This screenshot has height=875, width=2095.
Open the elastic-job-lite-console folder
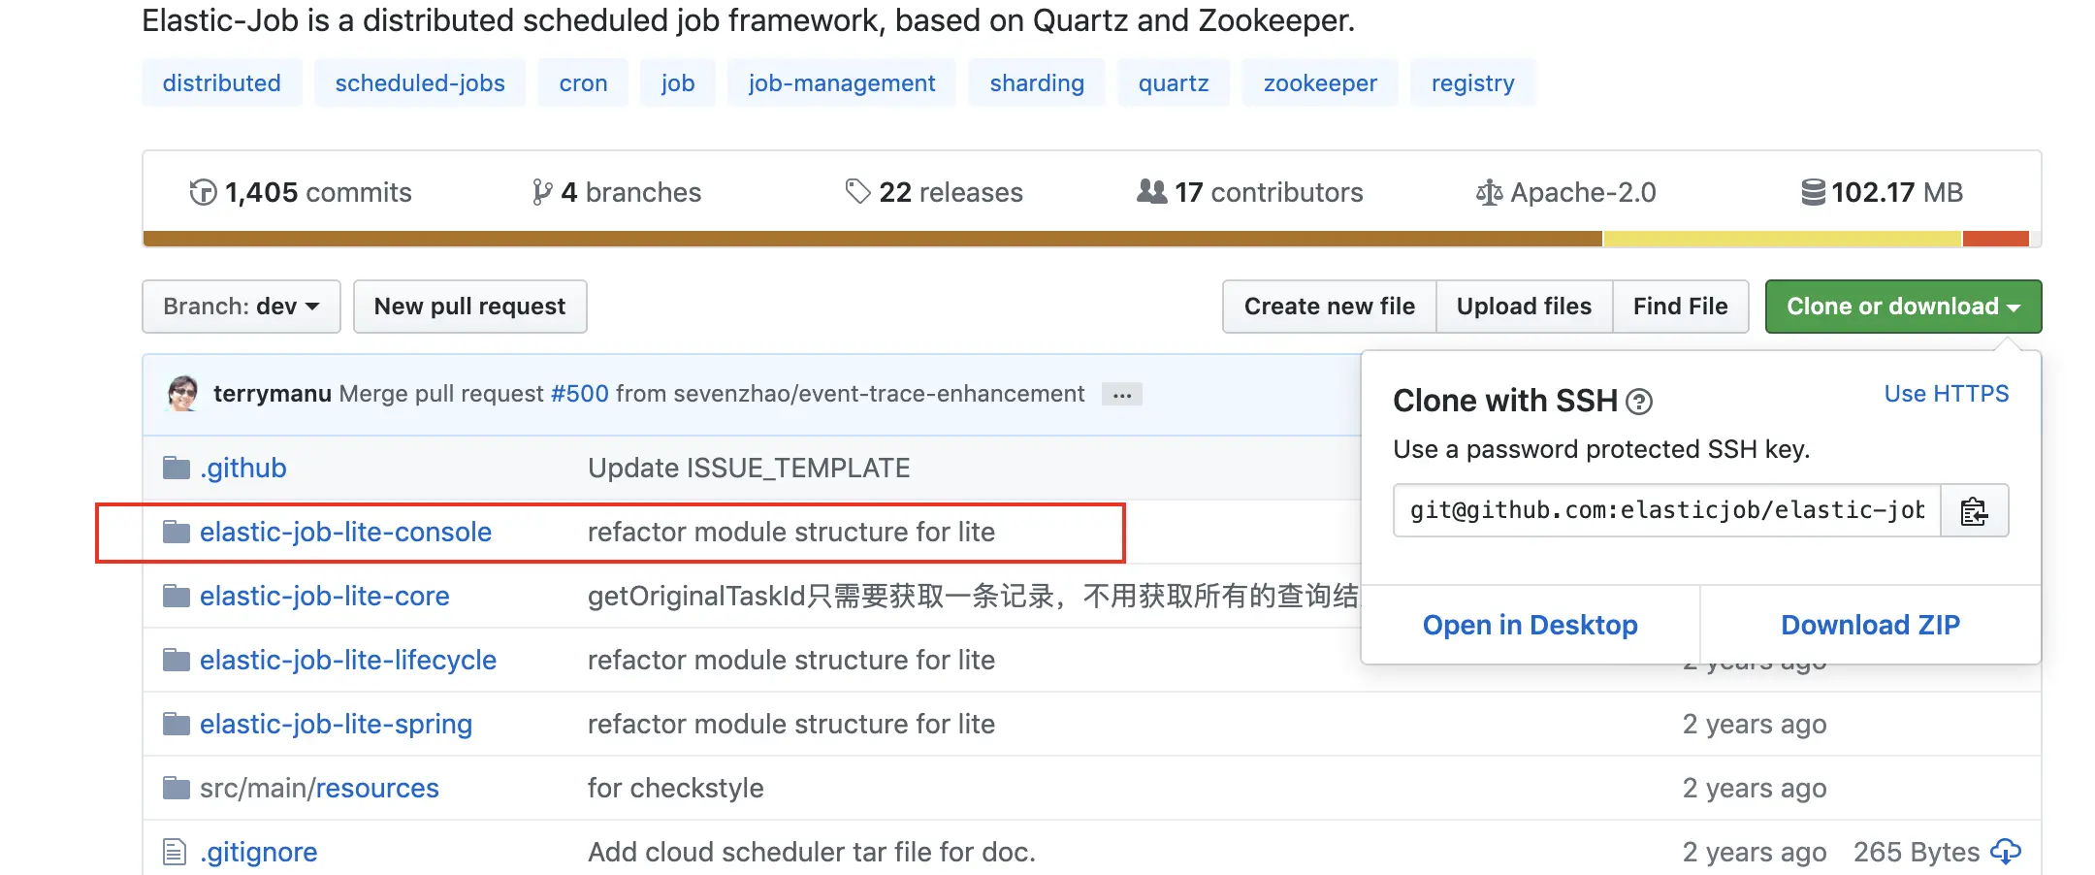[345, 532]
